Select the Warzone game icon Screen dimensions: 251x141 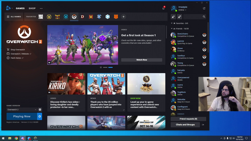click(41, 16)
